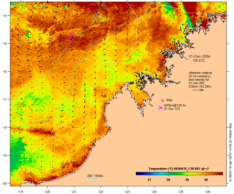Click the 'drifters@12h to' legend text
This screenshot has width=234, height=194.
(175, 105)
